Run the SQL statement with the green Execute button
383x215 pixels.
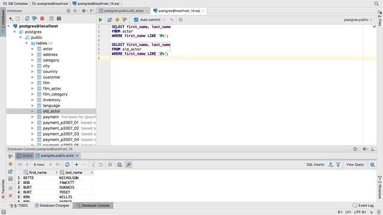coord(101,20)
